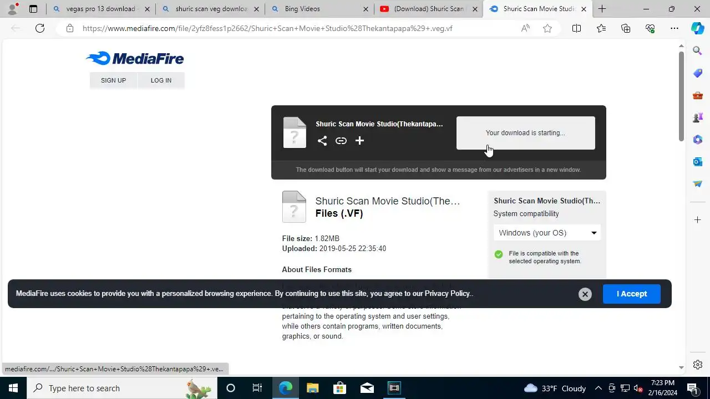Viewport: 710px width, 399px height.
Task: Open Copilot icon in Edge
Action: coord(698,28)
